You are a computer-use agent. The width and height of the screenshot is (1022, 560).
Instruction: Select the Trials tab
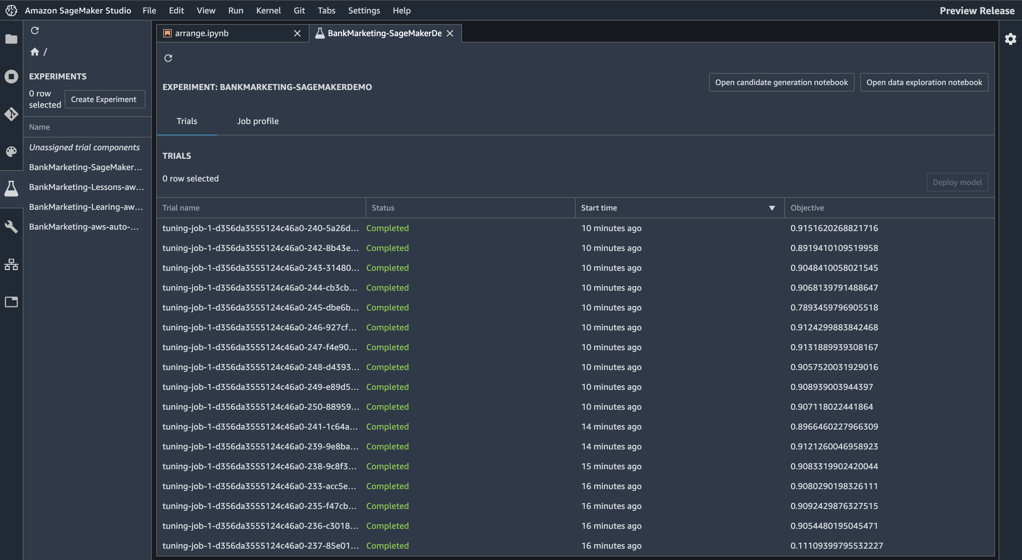click(187, 120)
